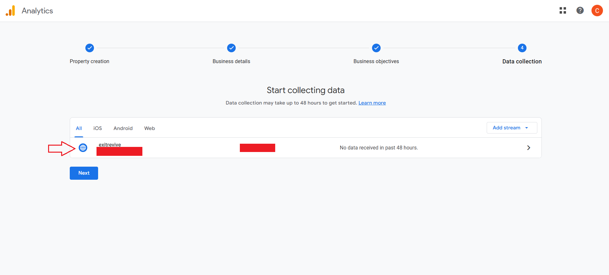609x275 pixels.
Task: Open the account avatar labeled C
Action: tap(597, 11)
